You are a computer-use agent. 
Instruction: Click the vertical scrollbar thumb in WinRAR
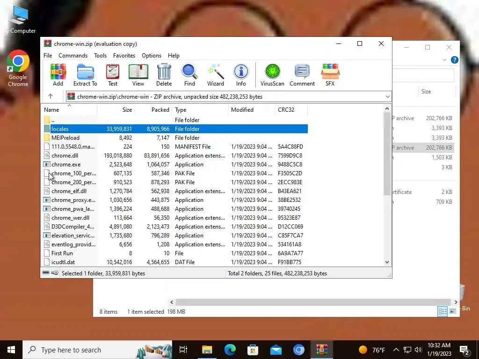[387, 153]
